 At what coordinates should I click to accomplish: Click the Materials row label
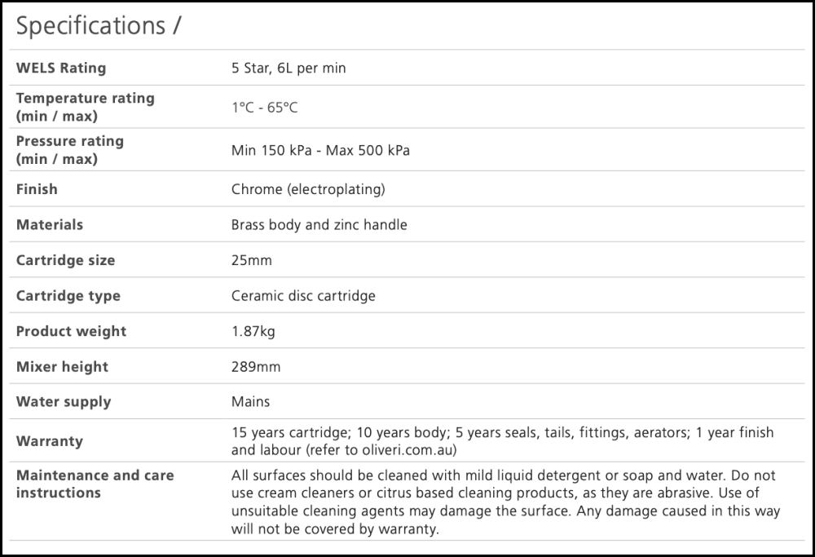tap(50, 224)
